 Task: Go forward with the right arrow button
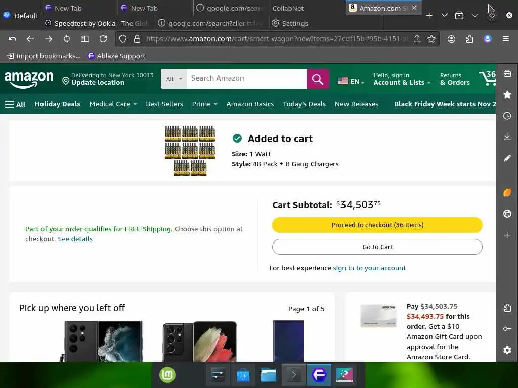(x=49, y=39)
